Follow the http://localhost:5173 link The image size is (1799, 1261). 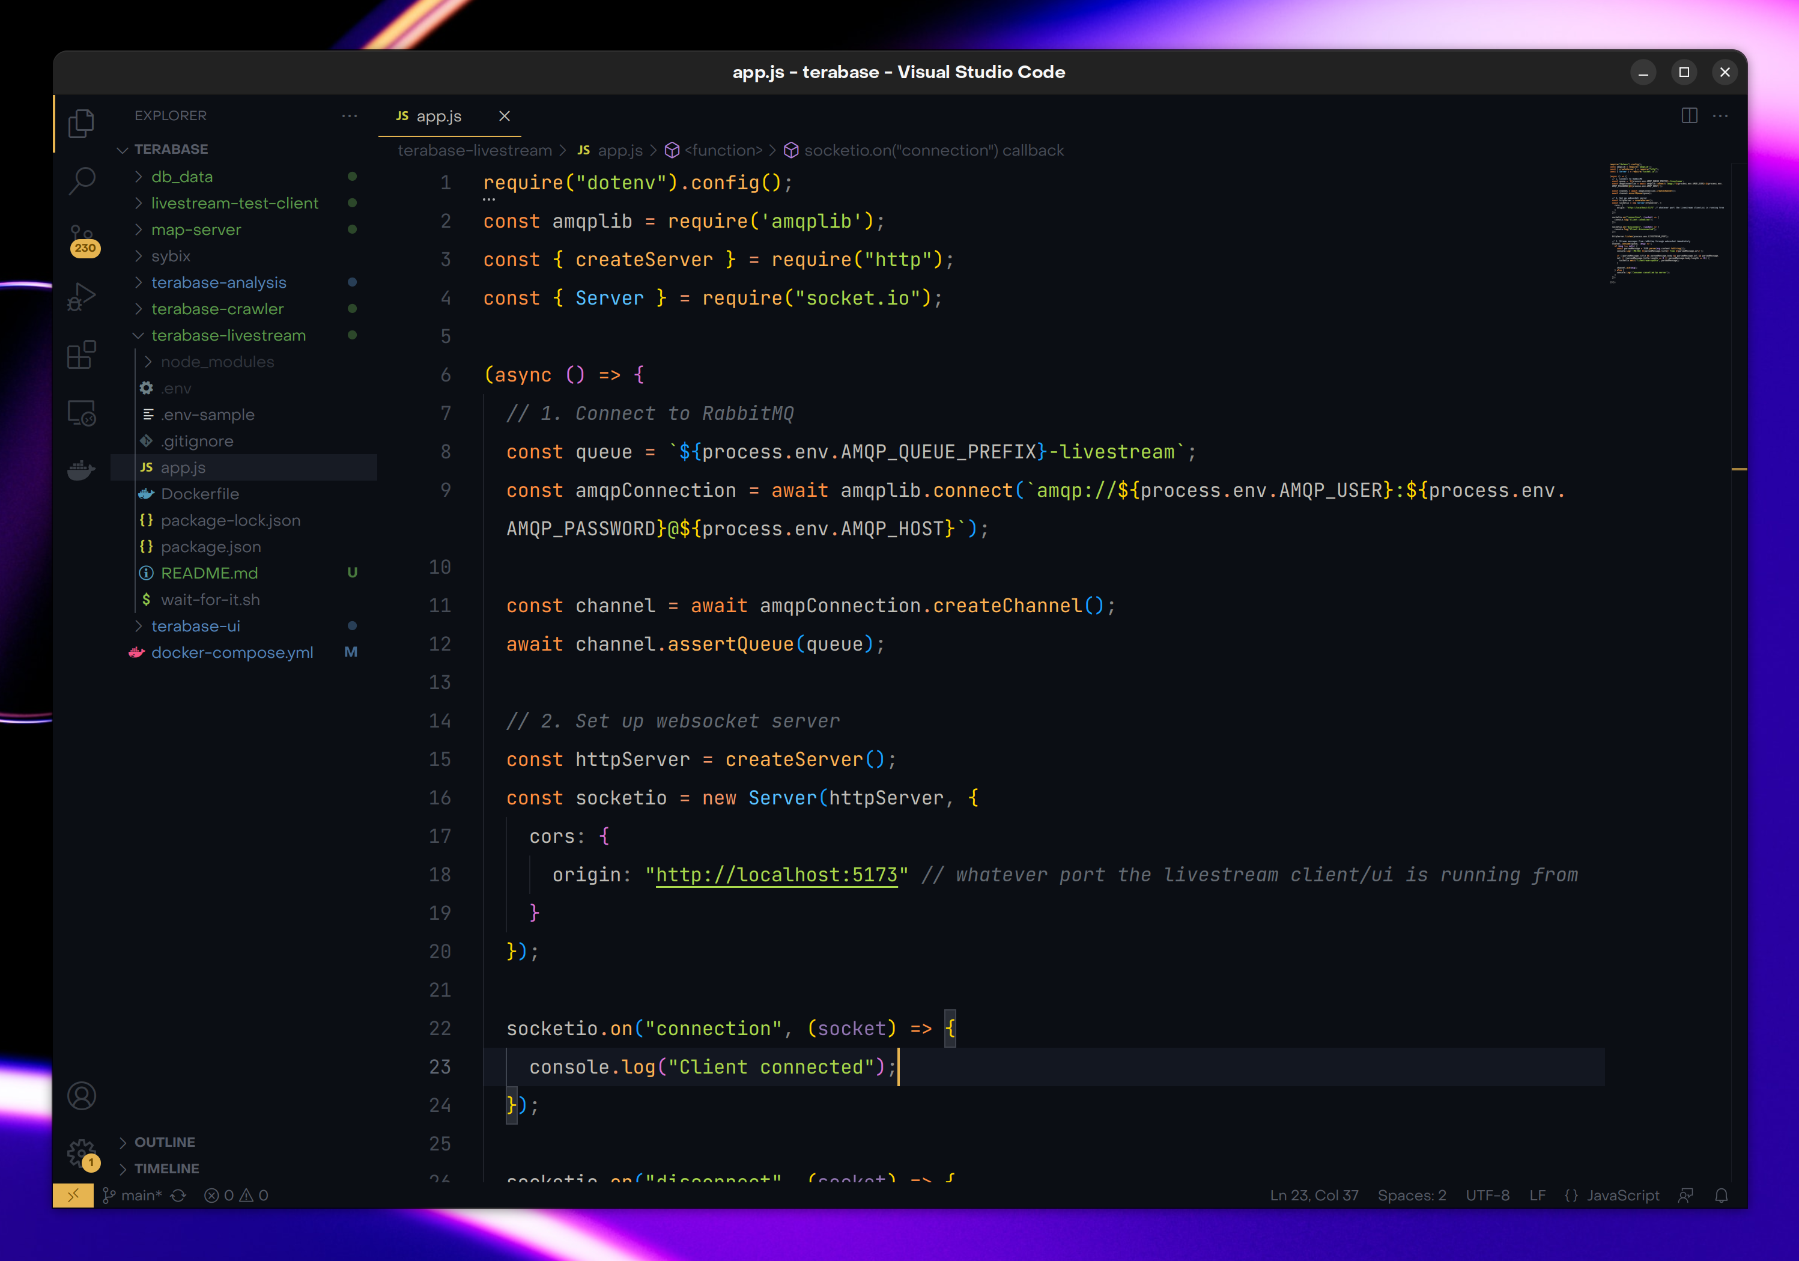pyautogui.click(x=777, y=875)
